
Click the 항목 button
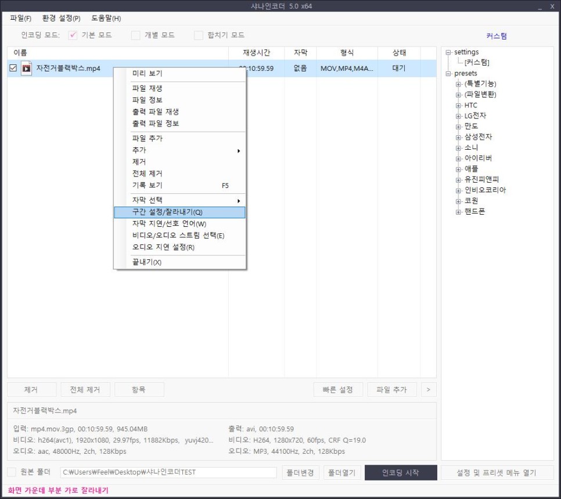pyautogui.click(x=139, y=389)
